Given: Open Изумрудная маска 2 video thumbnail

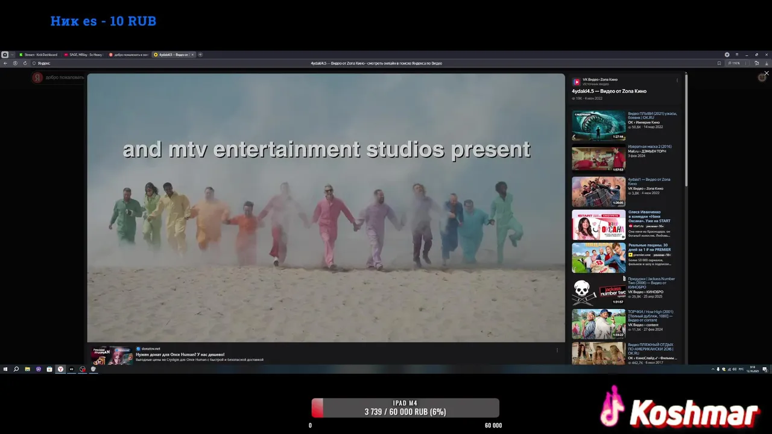Looking at the screenshot, I should (x=599, y=159).
